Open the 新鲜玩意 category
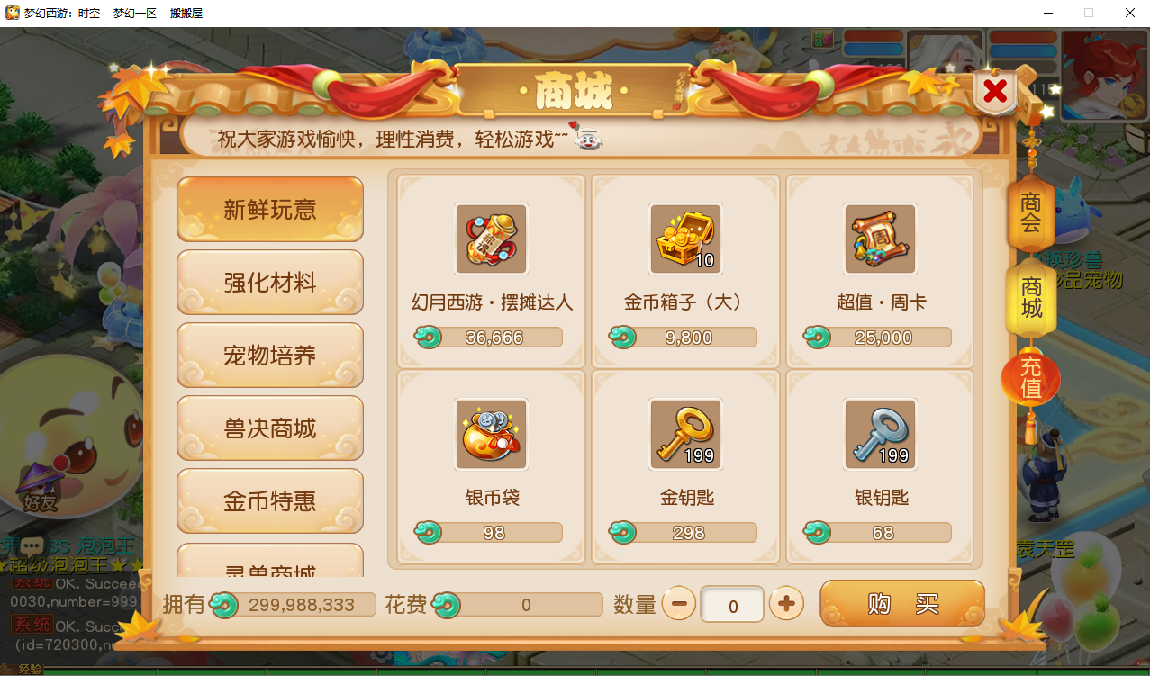 (x=270, y=210)
